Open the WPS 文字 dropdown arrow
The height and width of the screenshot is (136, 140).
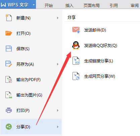pos(34,5)
